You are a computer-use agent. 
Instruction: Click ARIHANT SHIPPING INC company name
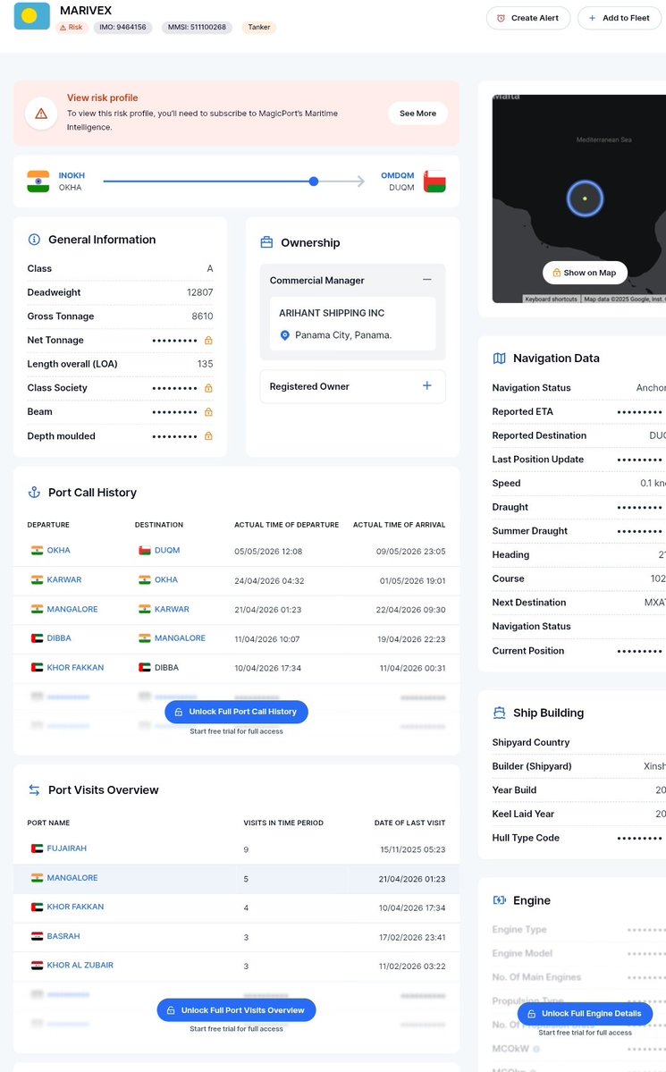(x=332, y=313)
